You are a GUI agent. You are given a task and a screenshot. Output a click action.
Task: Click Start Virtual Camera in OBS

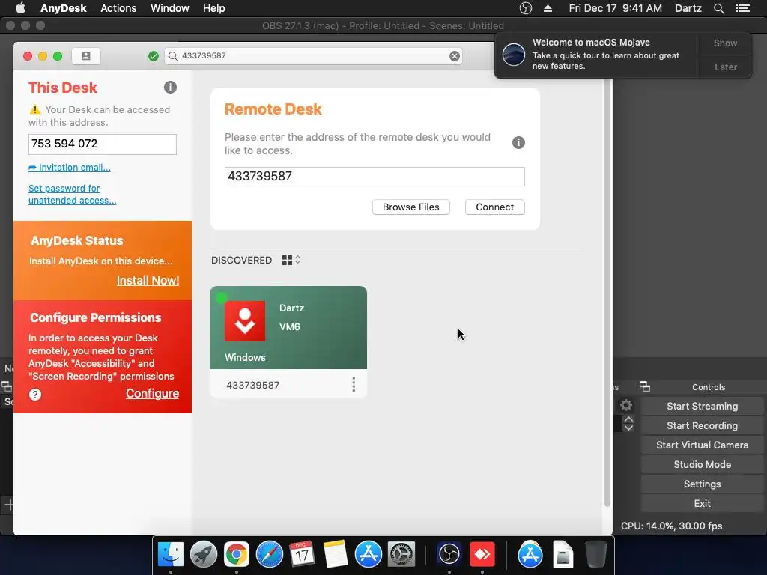(x=702, y=445)
